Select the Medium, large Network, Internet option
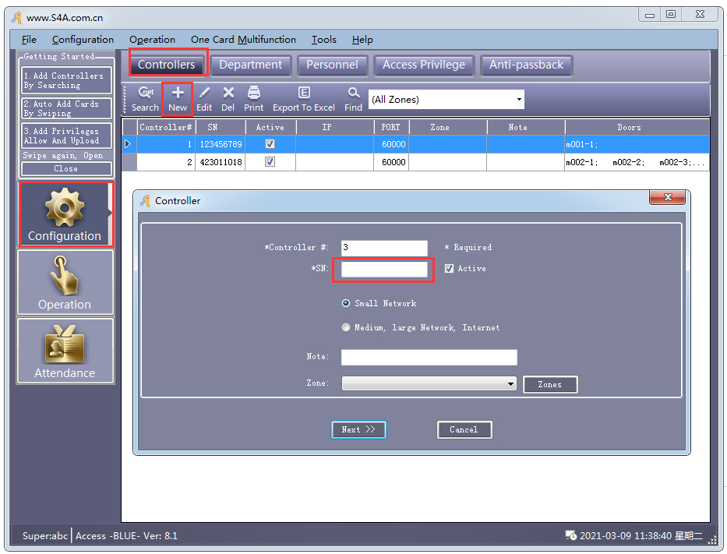 346,327
